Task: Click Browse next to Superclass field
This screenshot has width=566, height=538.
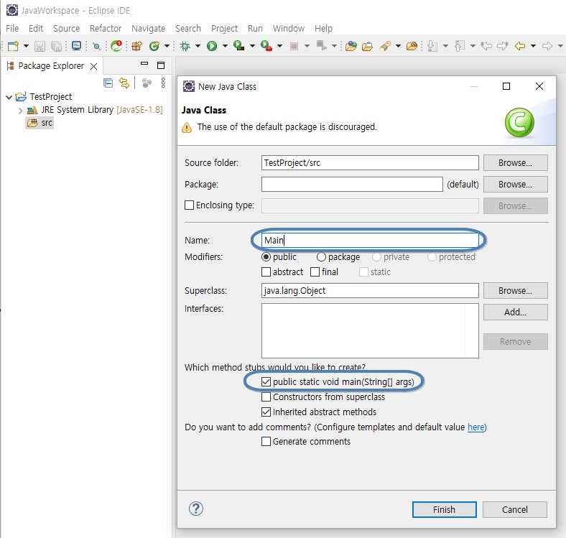Action: tap(516, 291)
